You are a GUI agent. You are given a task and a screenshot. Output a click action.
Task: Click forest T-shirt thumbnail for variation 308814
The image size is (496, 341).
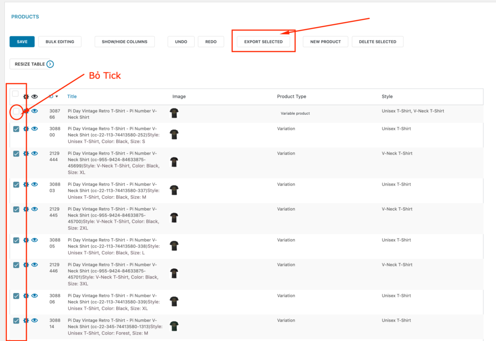pyautogui.click(x=174, y=326)
